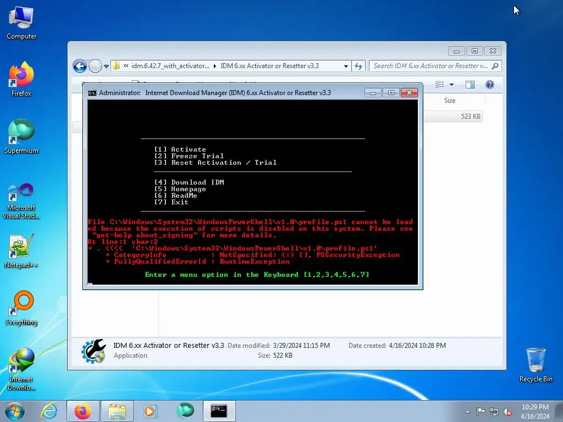The width and height of the screenshot is (563, 422).
Task: Click the muted volume tray icon
Action: pyautogui.click(x=507, y=412)
